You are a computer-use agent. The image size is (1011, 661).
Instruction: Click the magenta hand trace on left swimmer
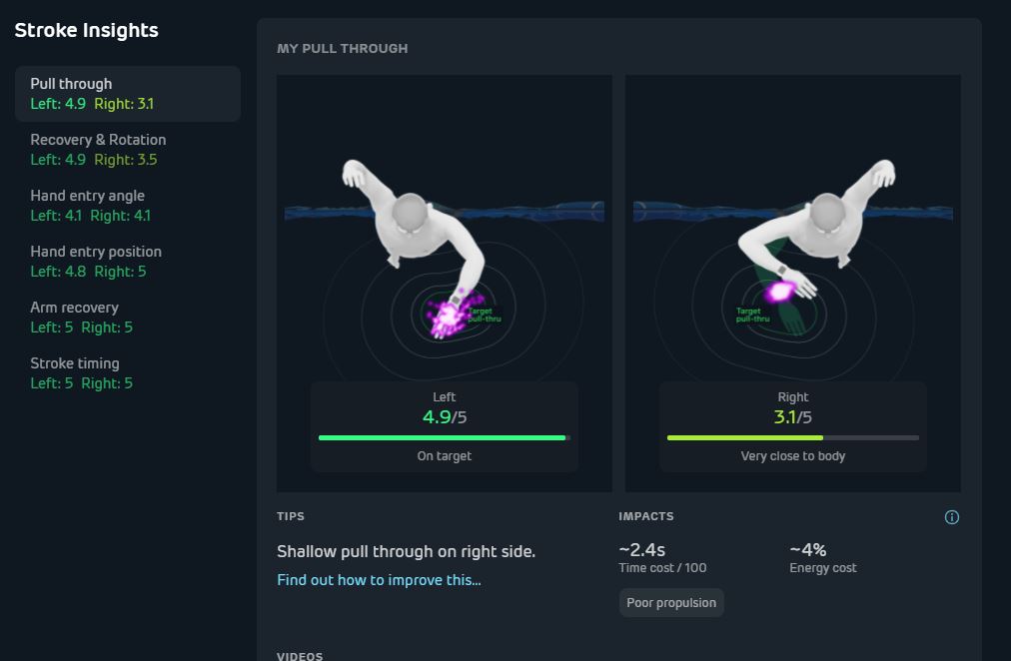click(x=452, y=315)
